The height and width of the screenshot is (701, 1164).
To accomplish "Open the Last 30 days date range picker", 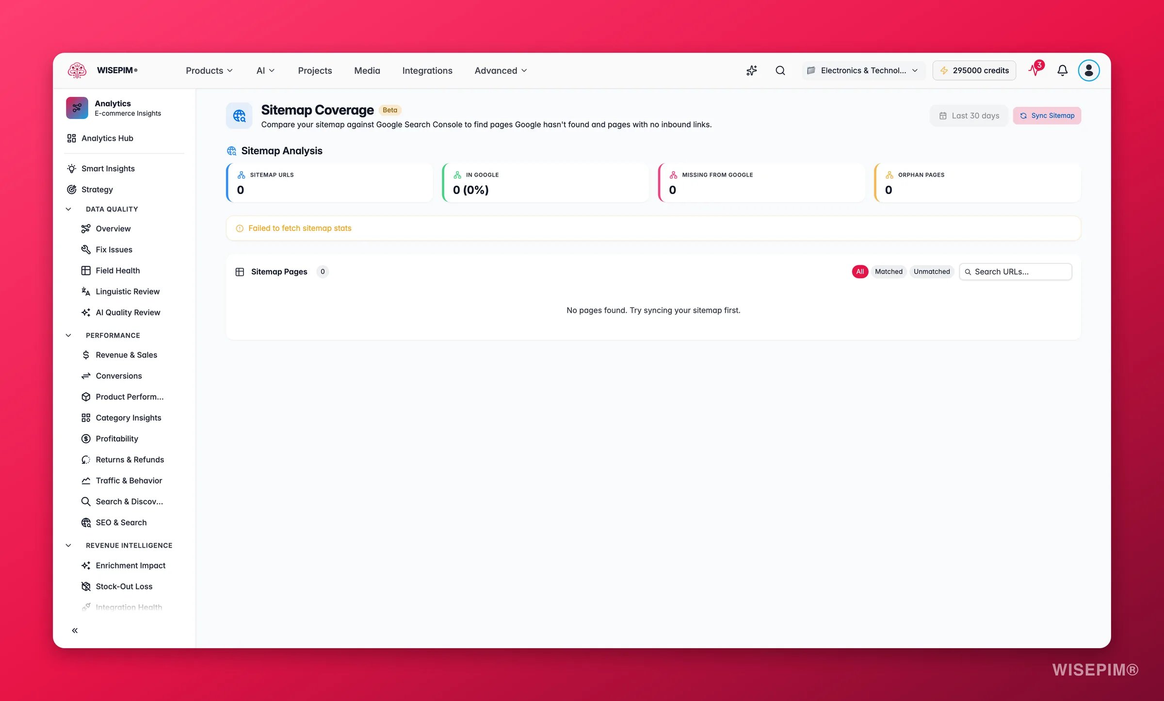I will point(969,115).
